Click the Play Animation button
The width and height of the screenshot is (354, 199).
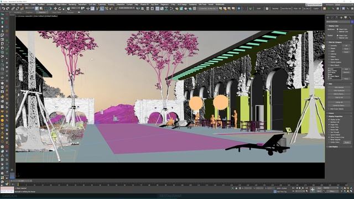[x=300, y=188]
